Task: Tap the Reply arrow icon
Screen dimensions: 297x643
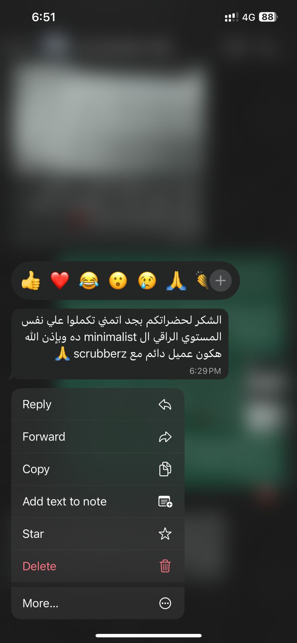Action: [x=165, y=404]
